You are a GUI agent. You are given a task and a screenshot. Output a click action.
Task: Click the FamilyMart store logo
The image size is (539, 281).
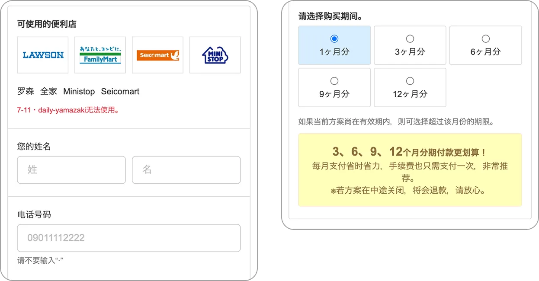coord(100,55)
